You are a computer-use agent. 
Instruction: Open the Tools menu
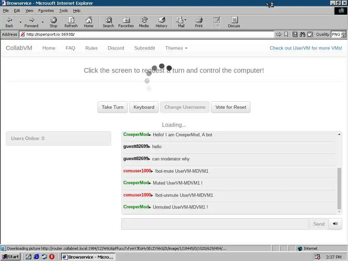63,11
